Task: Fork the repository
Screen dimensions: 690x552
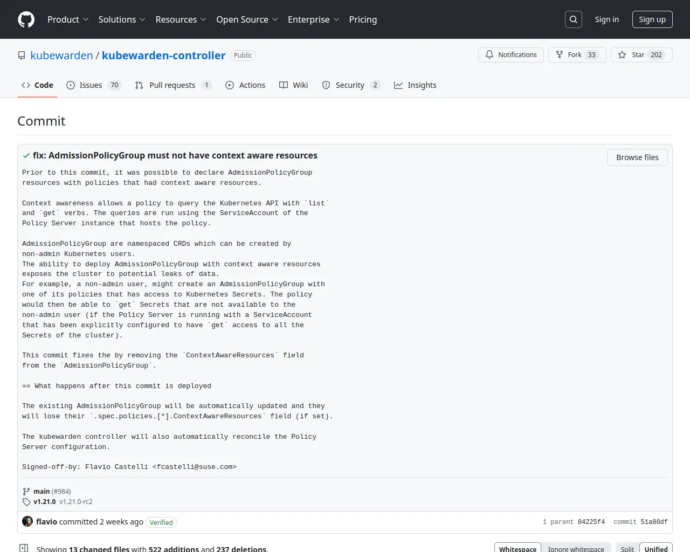Action: (577, 55)
